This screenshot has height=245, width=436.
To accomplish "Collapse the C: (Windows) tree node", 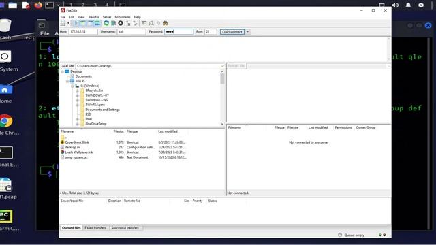I will click(72, 86).
